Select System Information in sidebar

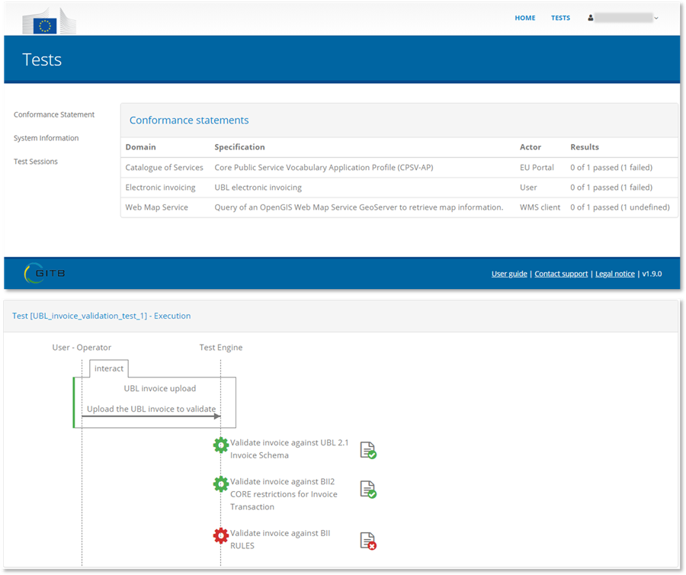[x=46, y=138]
